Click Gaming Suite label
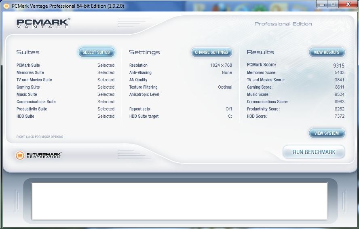This screenshot has height=229, width=359. [28, 87]
